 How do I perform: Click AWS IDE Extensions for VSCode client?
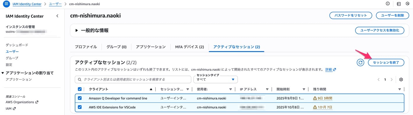coord(112,107)
